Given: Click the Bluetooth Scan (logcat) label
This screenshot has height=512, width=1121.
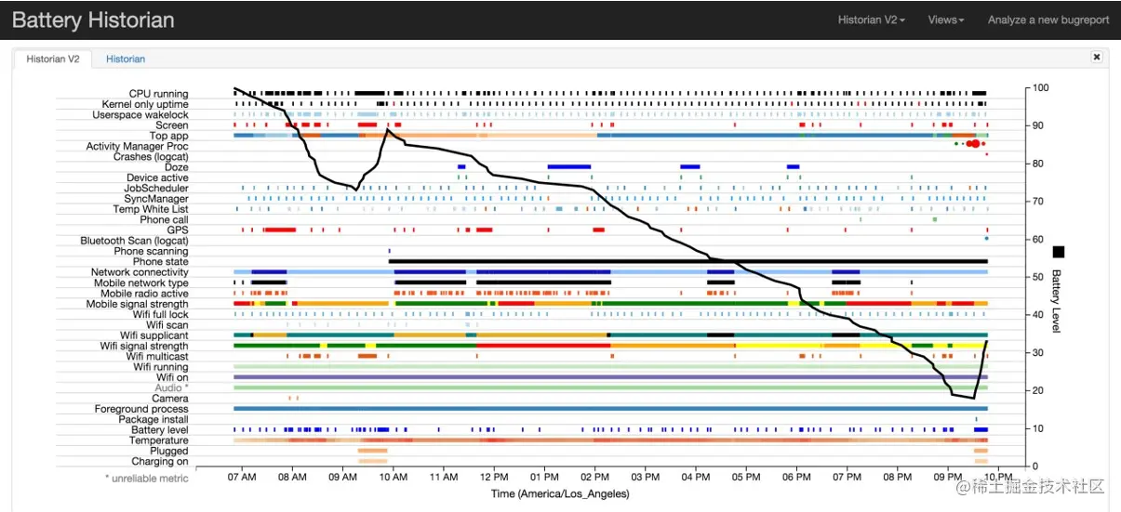Looking at the screenshot, I should (x=134, y=241).
